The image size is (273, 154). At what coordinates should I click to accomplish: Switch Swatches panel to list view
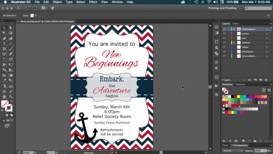[264, 90]
